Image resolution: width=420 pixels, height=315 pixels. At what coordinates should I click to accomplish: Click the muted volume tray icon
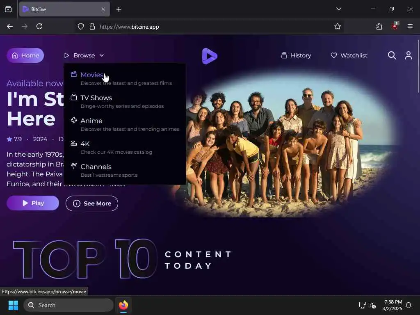pos(373,305)
